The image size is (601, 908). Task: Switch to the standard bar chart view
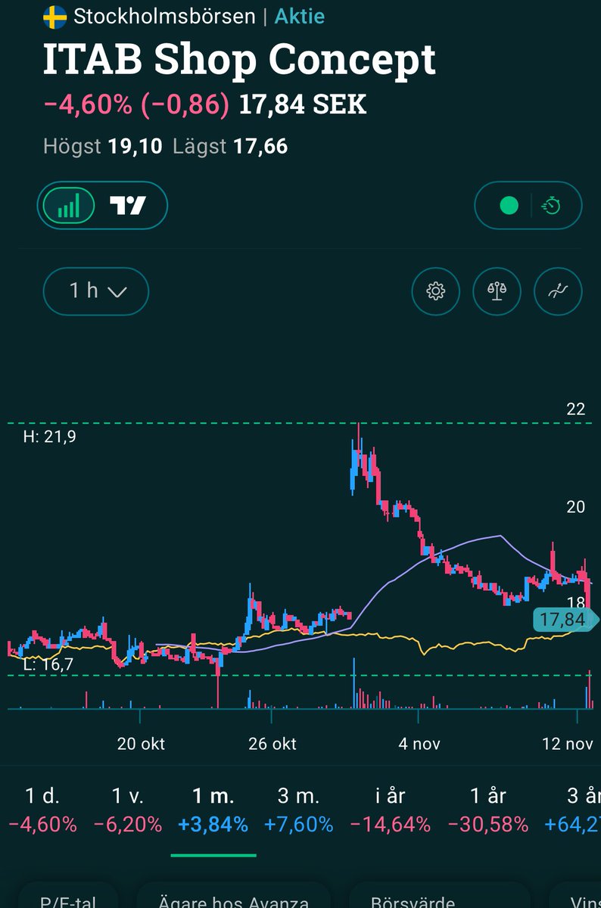[69, 206]
